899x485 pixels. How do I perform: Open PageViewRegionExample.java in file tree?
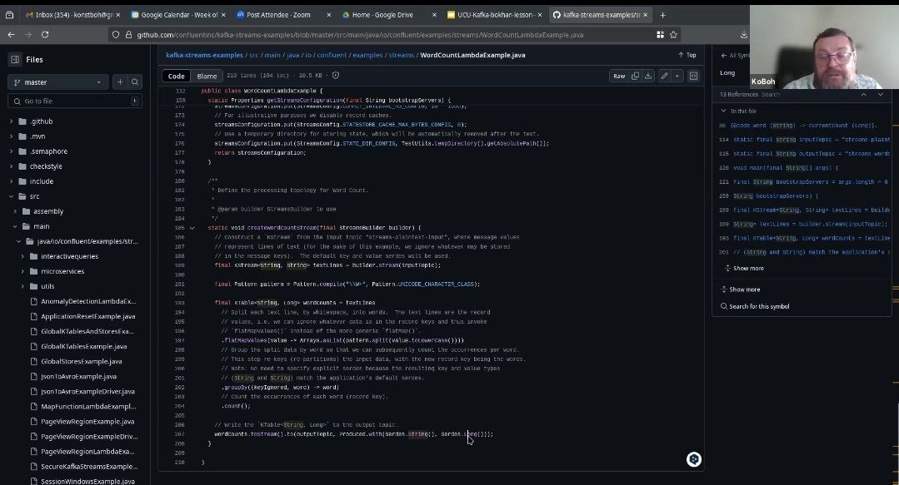tap(87, 422)
